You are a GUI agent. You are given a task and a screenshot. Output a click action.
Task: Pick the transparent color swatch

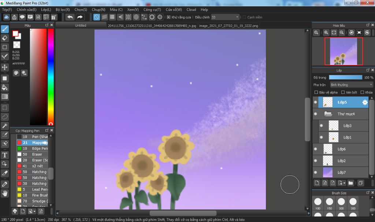[x=17, y=45]
